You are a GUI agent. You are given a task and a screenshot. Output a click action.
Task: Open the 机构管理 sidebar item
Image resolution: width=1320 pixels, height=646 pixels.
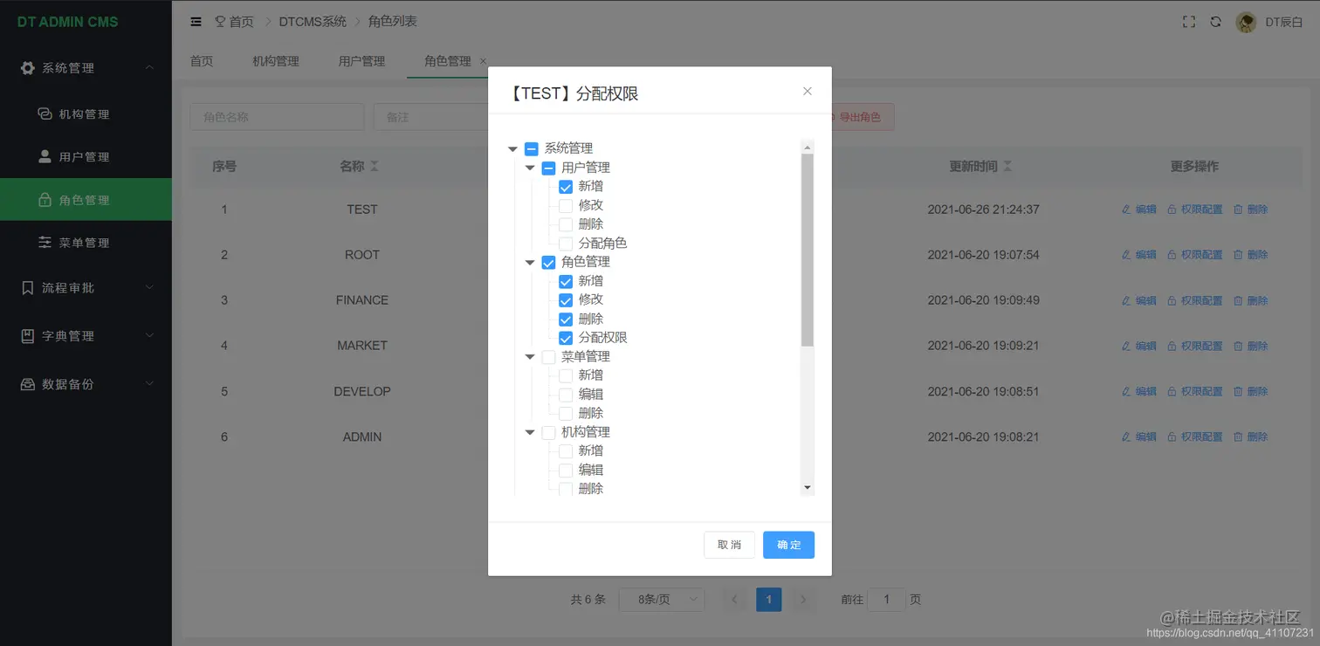(80, 113)
